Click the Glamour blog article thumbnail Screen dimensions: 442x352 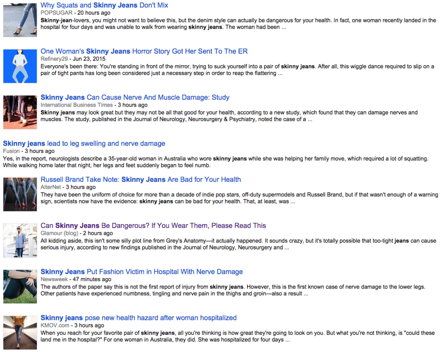20,240
